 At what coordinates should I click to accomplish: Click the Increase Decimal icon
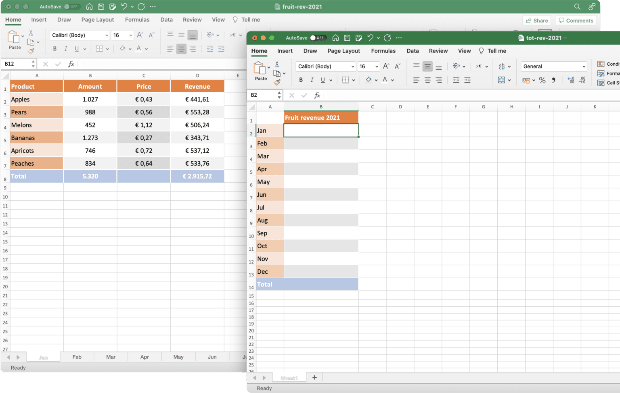pos(570,80)
